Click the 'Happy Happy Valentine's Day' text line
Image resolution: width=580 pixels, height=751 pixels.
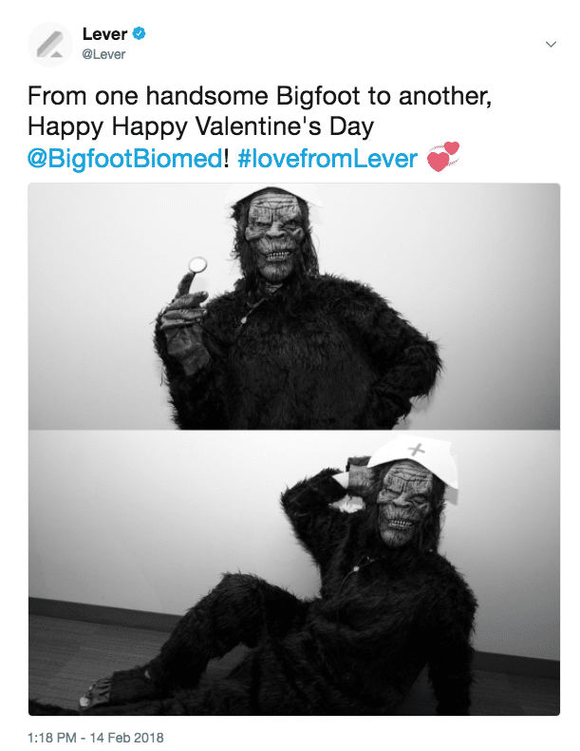click(200, 127)
